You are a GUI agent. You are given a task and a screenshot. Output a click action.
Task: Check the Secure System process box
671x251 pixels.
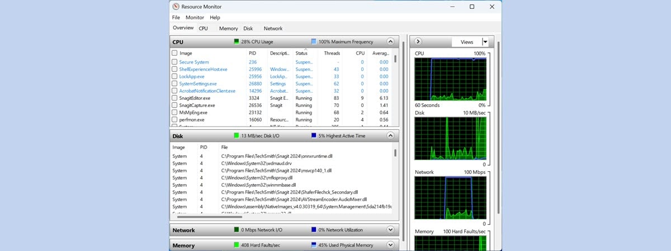point(174,62)
